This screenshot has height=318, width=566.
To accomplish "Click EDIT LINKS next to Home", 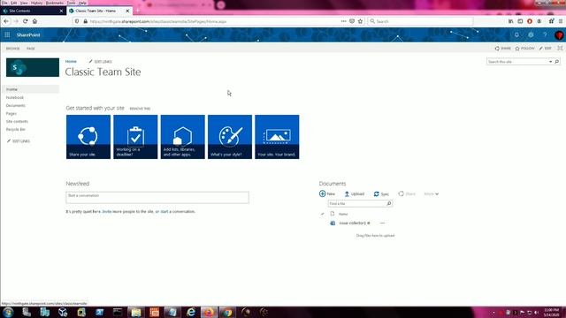I will pyautogui.click(x=100, y=62).
